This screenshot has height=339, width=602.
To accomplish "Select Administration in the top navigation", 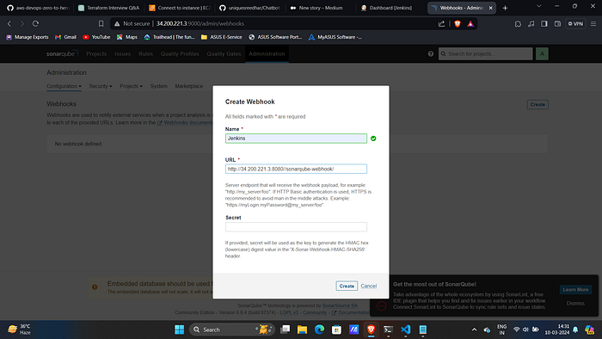I will coord(267,53).
